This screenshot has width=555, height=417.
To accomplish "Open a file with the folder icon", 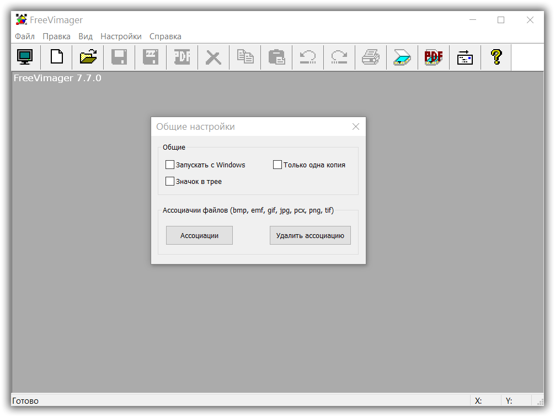I will [88, 57].
